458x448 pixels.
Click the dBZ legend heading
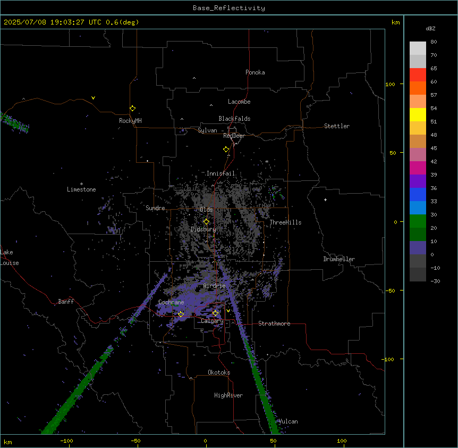click(430, 28)
